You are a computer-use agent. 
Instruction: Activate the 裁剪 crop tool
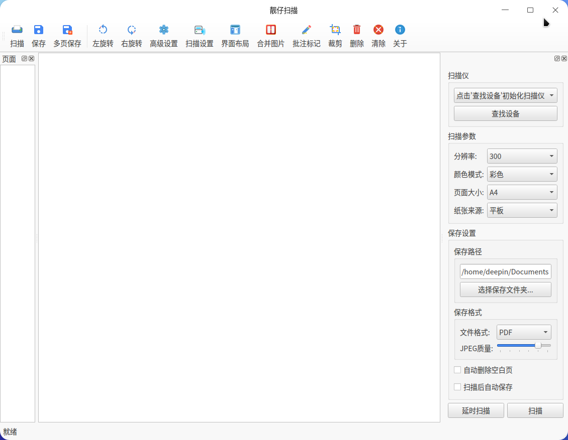click(335, 30)
